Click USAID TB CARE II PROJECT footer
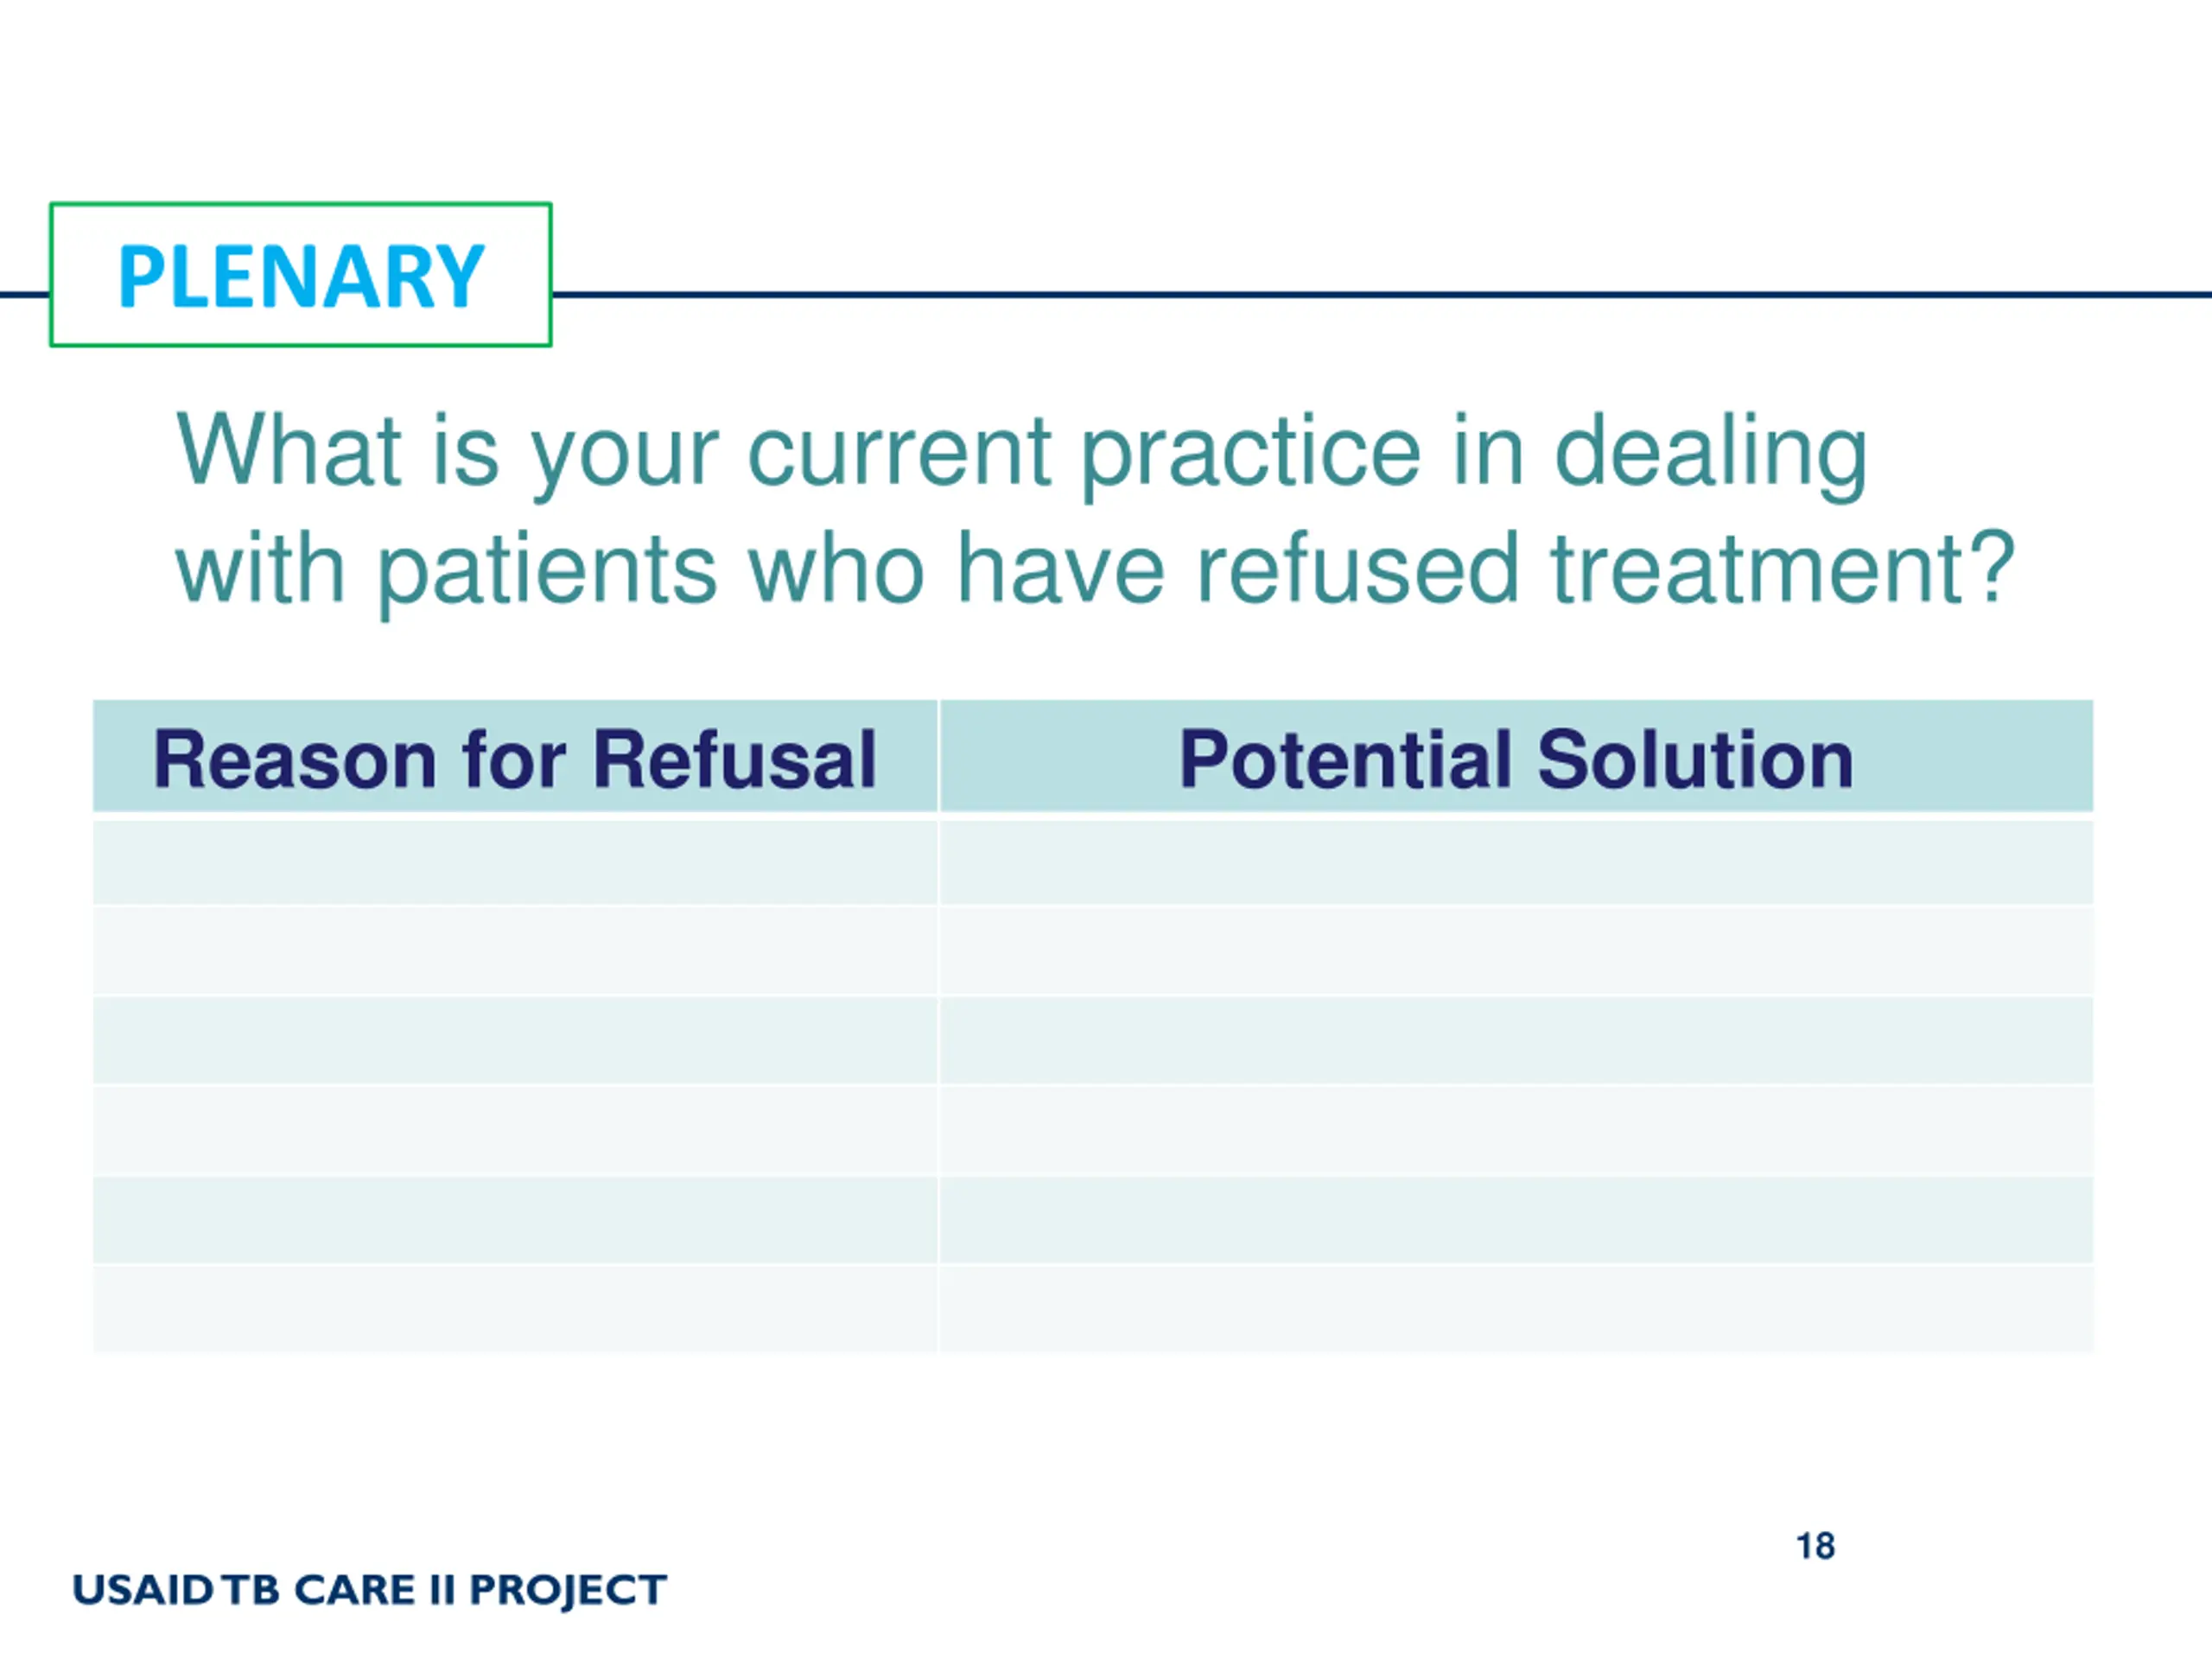 (x=369, y=1591)
